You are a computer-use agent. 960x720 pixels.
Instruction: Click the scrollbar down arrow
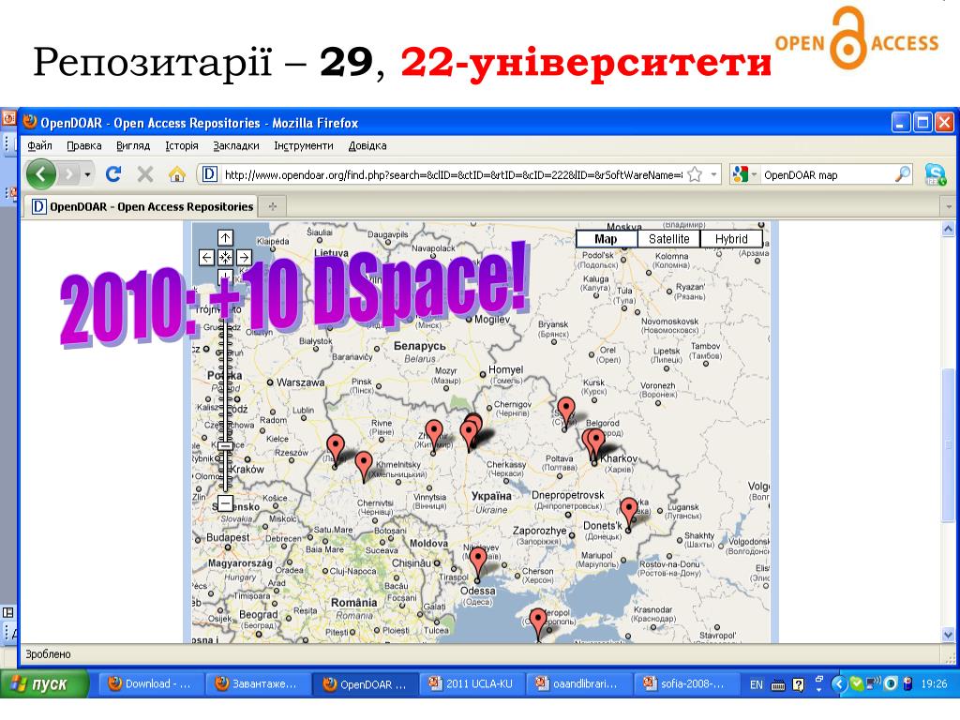[949, 635]
